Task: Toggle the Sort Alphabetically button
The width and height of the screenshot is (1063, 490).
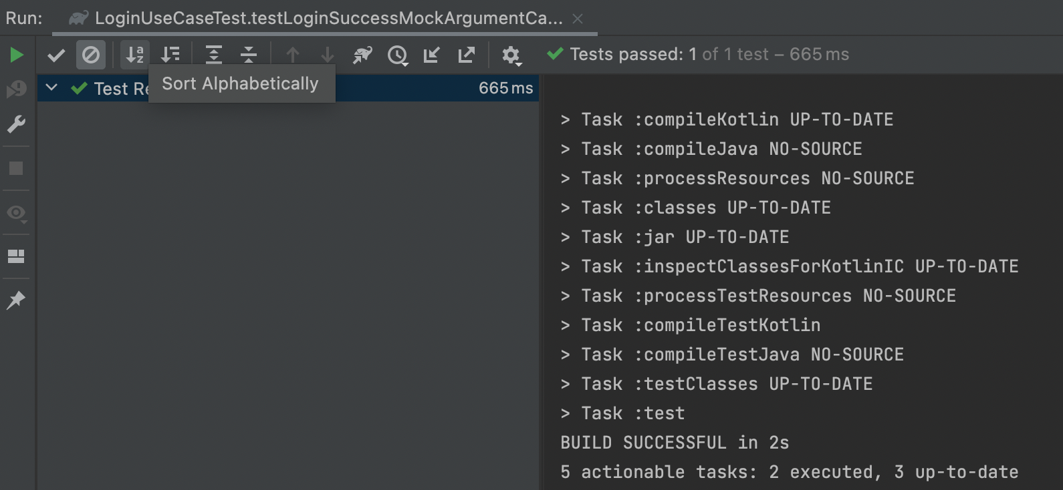Action: (x=135, y=55)
